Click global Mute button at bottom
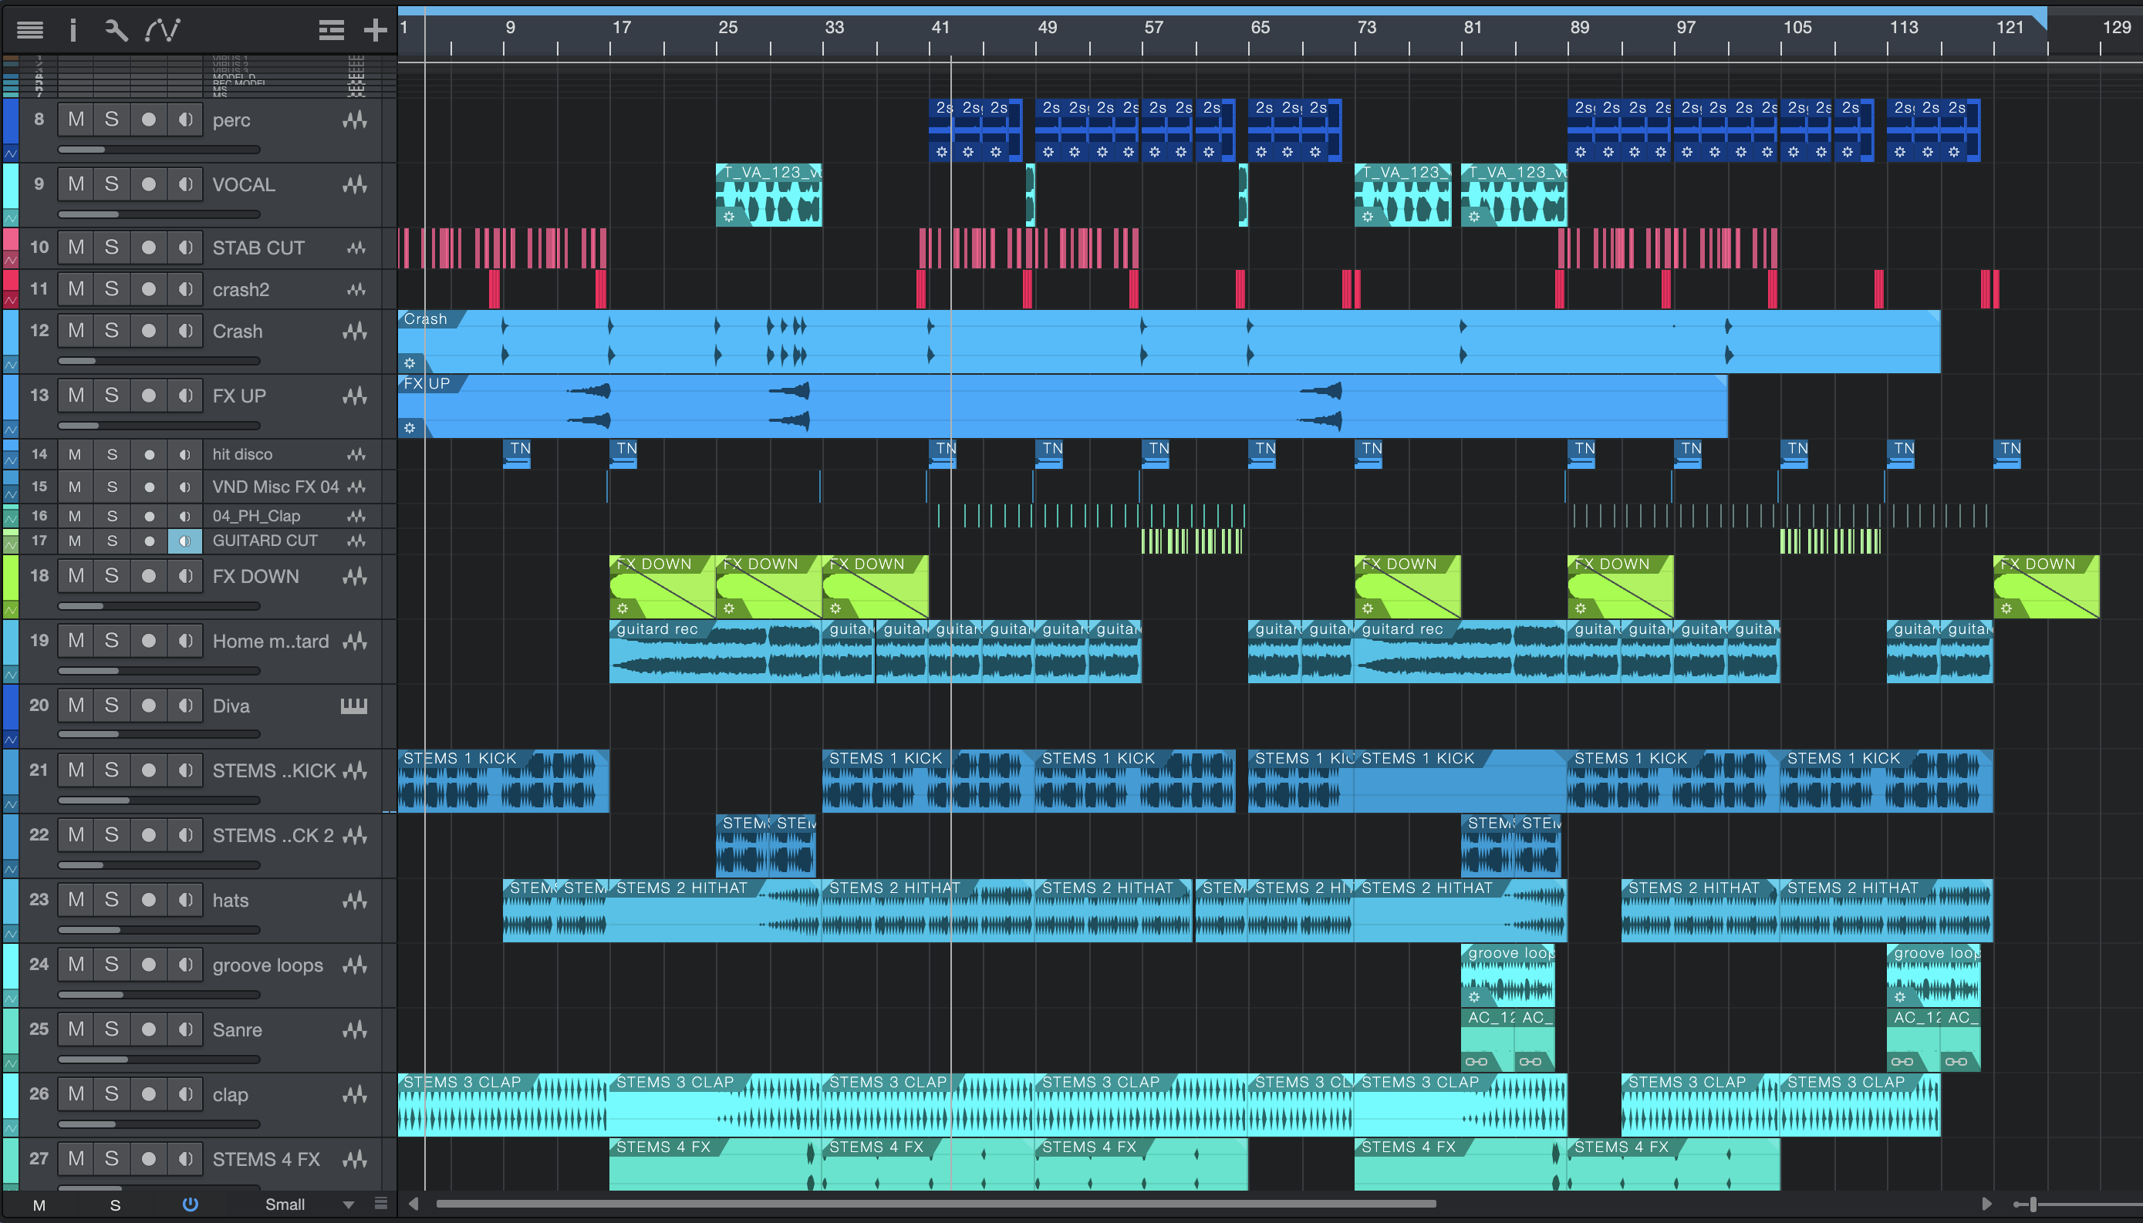2143x1223 pixels. coord(39,1204)
